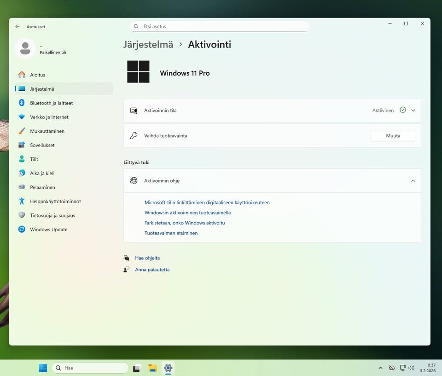Show hidden system tray icons
Image resolution: width=442 pixels, height=376 pixels.
pos(380,368)
